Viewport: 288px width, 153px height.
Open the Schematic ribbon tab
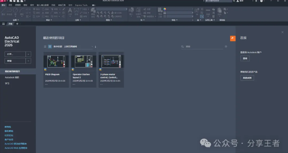(18, 5)
